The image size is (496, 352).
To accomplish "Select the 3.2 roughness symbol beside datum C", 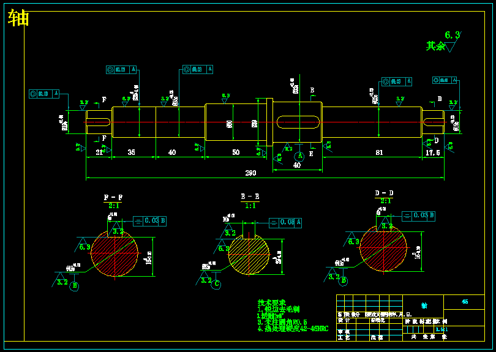I will click(204, 278).
